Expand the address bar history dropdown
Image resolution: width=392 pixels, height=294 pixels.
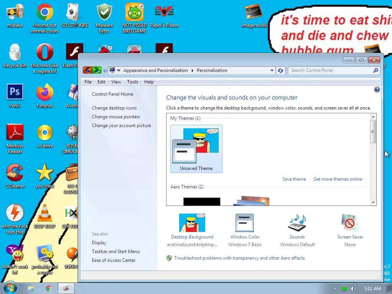(272, 70)
